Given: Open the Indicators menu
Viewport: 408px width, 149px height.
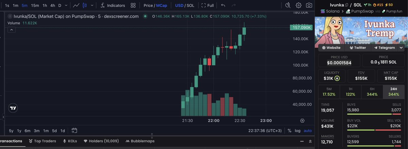Looking at the screenshot, I should tap(113, 5).
